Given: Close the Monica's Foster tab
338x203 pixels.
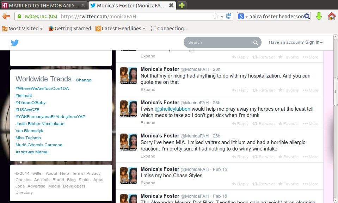Looking at the screenshot, I should click(x=171, y=5).
